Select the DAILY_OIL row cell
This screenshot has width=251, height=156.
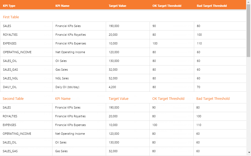click(10, 87)
